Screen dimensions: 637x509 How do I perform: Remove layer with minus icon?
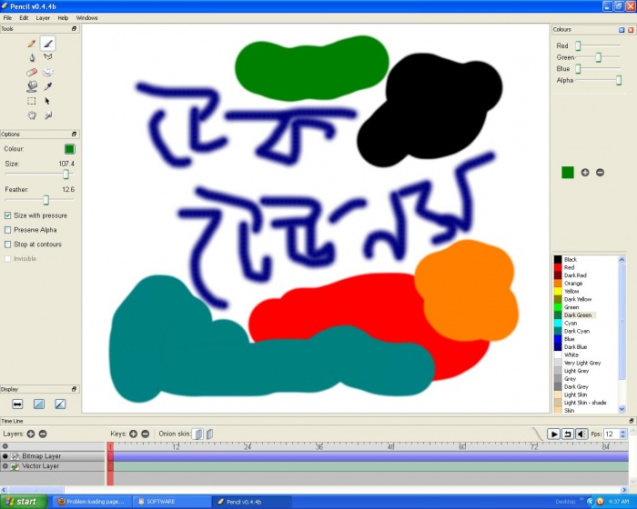tap(43, 434)
